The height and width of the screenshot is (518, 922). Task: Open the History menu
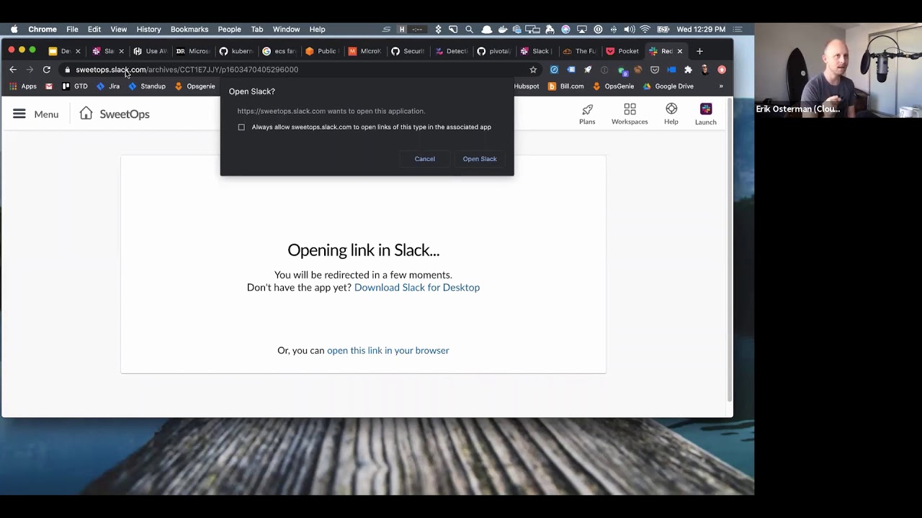click(x=148, y=29)
